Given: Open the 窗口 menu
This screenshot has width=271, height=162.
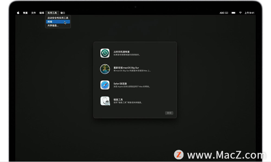Looking at the screenshot, I should pos(63,12).
